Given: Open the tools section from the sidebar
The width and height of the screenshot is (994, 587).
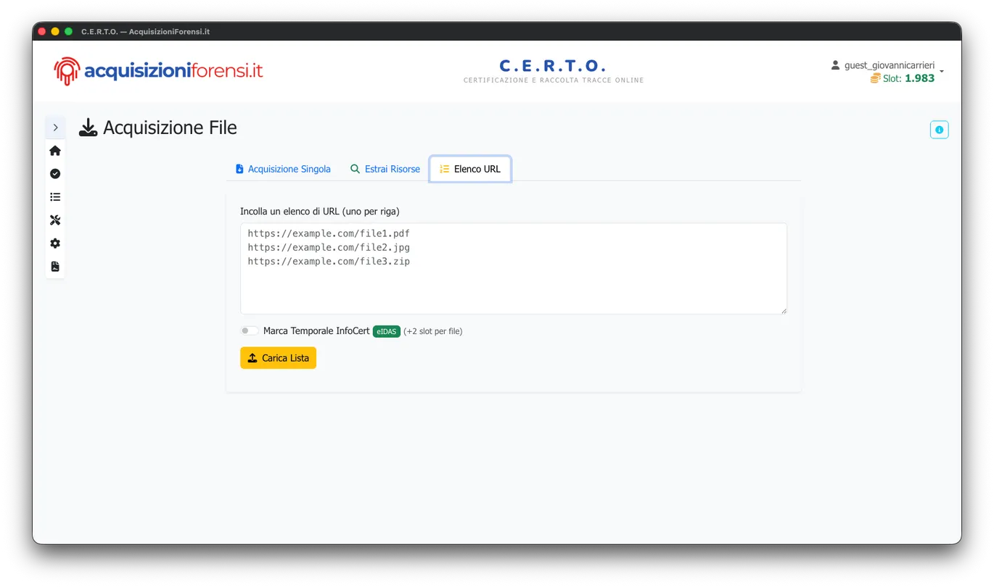Looking at the screenshot, I should tap(54, 220).
